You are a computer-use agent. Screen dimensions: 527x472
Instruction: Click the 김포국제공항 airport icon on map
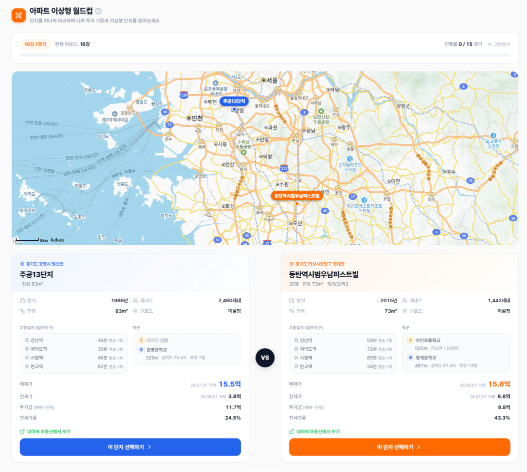coord(215,83)
